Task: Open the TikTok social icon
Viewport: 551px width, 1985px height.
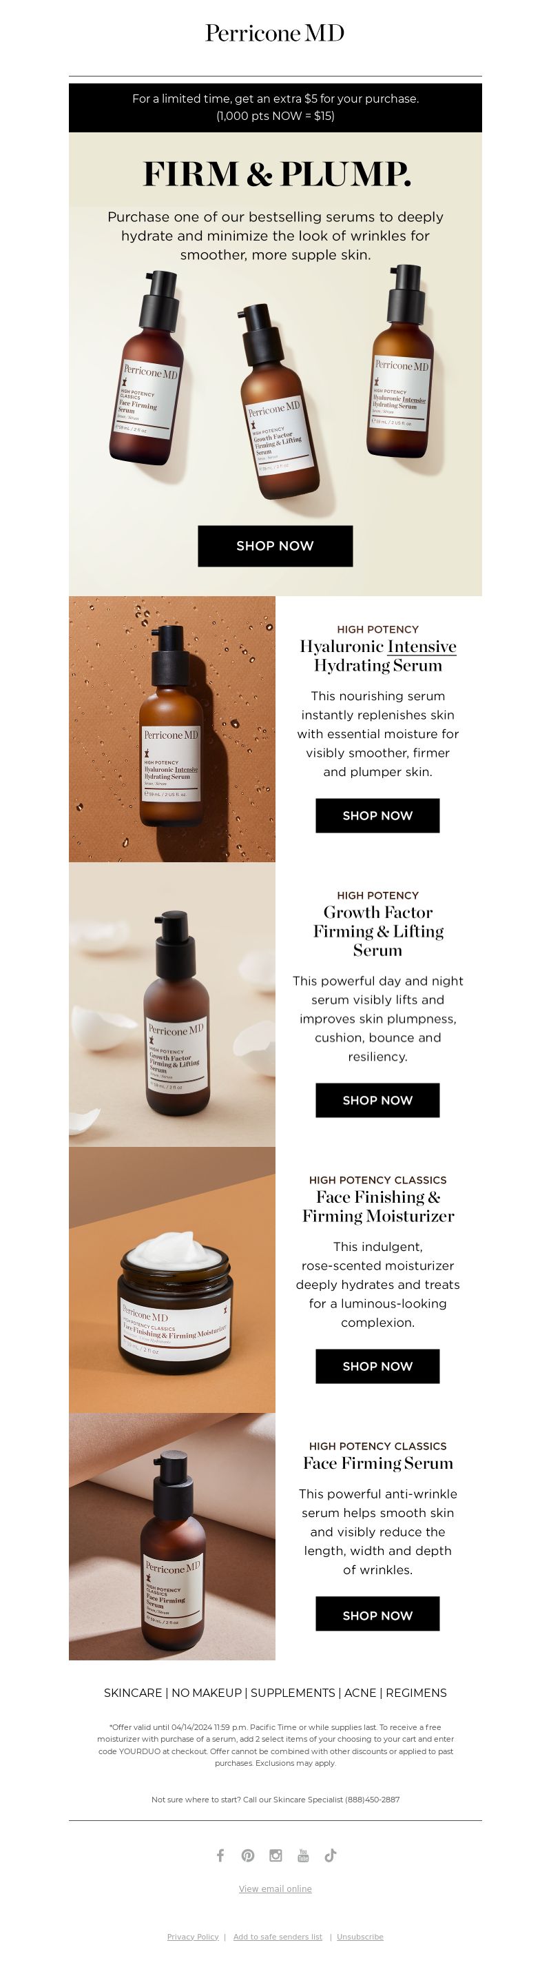Action: (331, 1855)
